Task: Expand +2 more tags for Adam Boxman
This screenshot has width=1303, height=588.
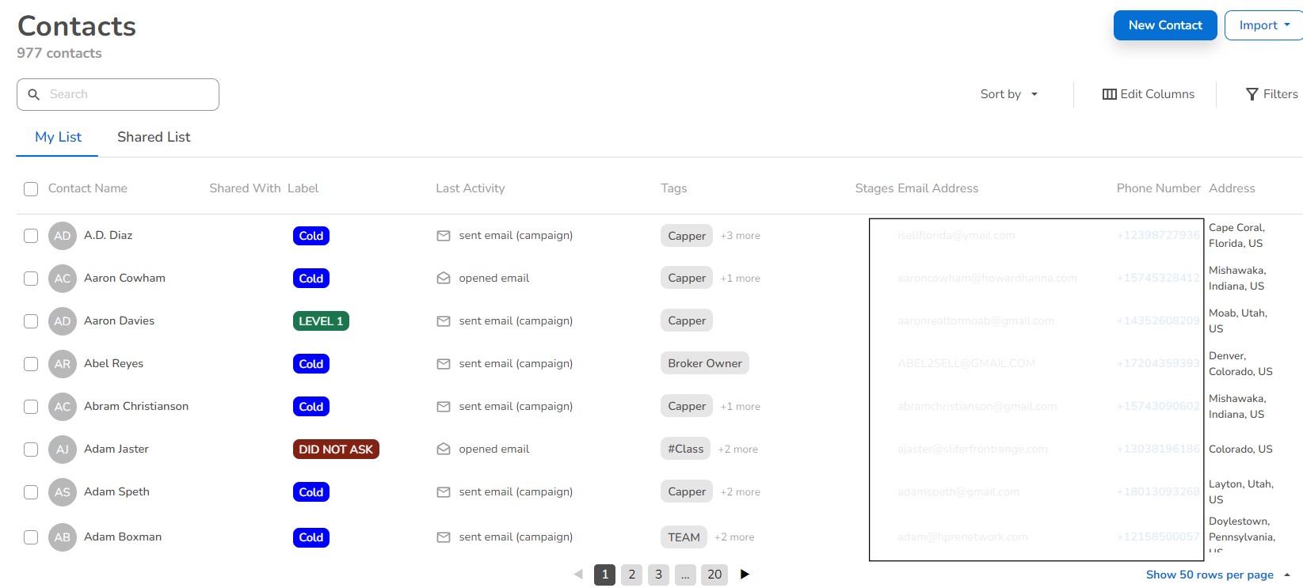Action: (x=734, y=537)
